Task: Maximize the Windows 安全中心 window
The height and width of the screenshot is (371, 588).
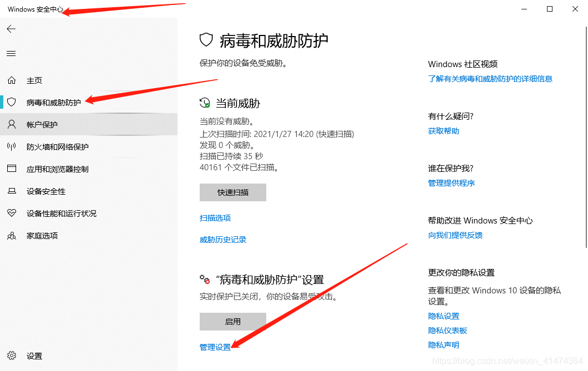Action: (550, 9)
